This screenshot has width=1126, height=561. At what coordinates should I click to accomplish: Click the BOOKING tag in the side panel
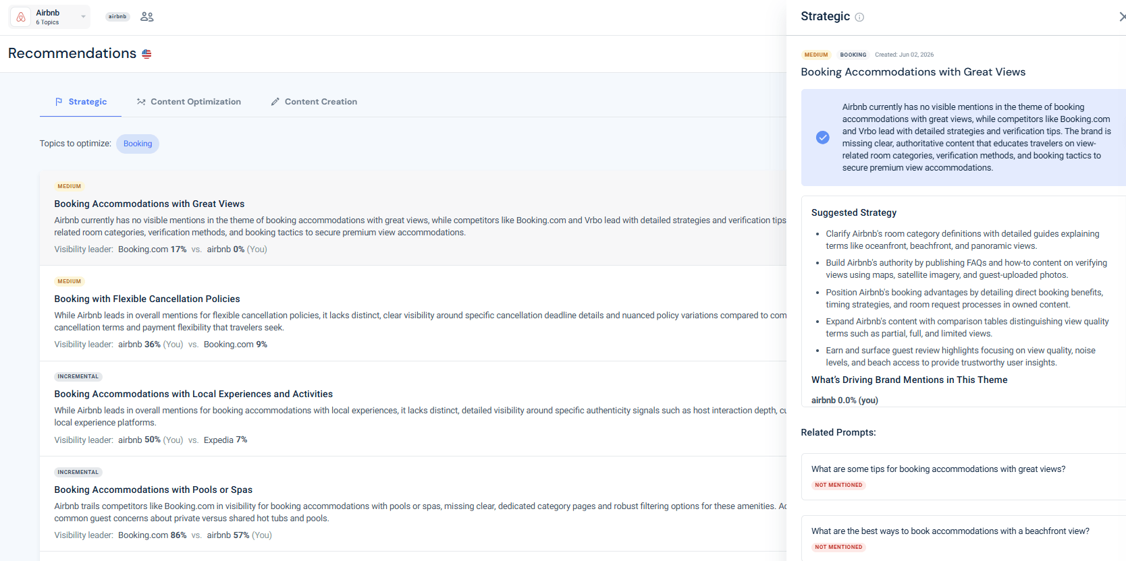click(853, 55)
